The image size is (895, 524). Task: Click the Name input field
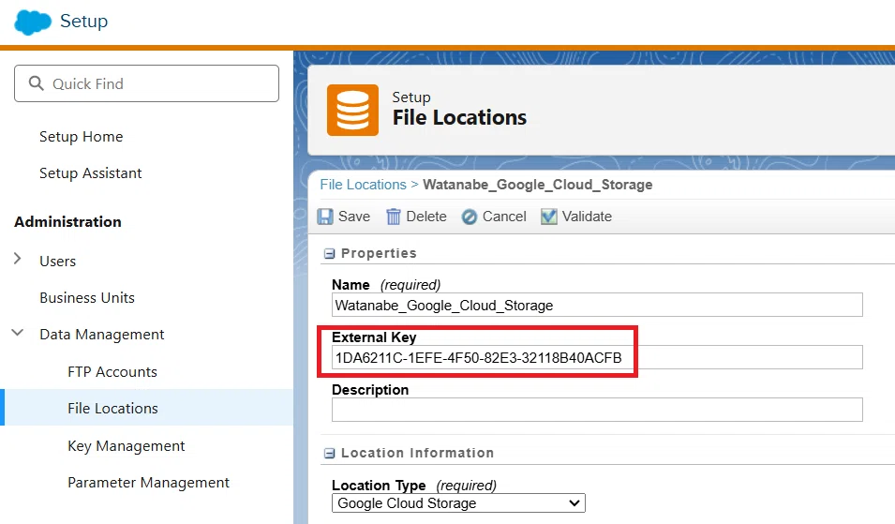597,305
